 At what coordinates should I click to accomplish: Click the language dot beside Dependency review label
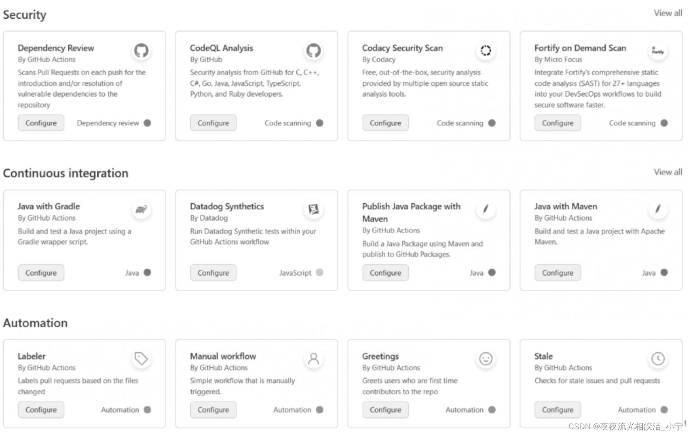[x=147, y=123]
